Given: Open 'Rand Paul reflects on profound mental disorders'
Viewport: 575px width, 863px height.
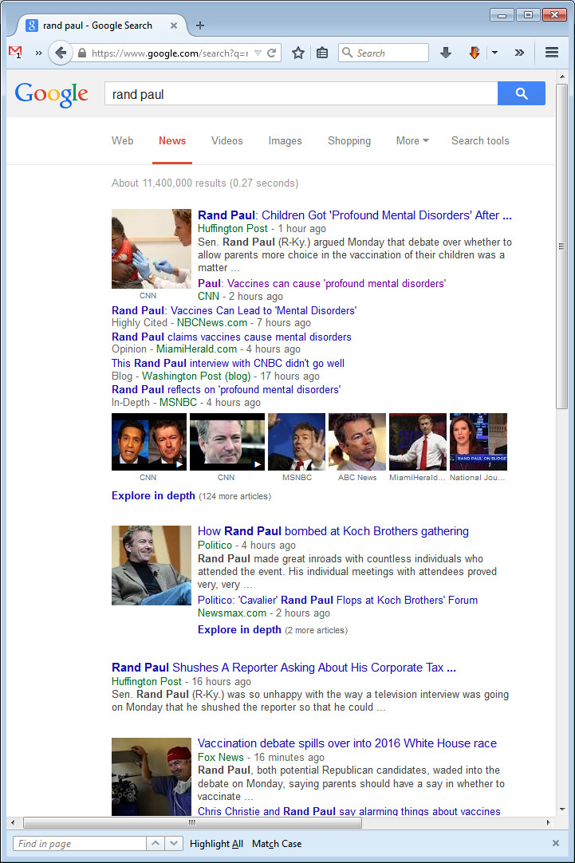Looking at the screenshot, I should tap(226, 390).
